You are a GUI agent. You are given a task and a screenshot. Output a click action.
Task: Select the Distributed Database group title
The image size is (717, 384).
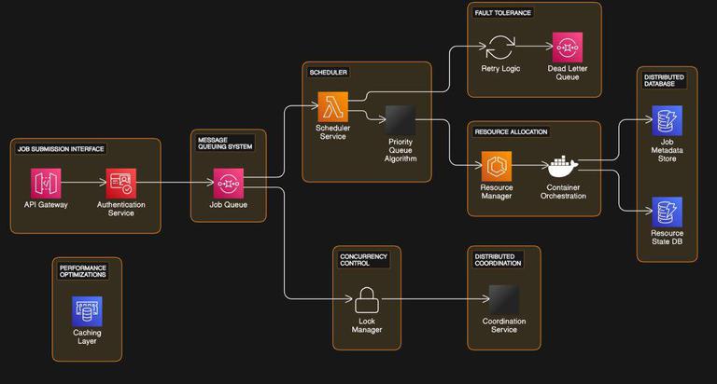pyautogui.click(x=664, y=80)
